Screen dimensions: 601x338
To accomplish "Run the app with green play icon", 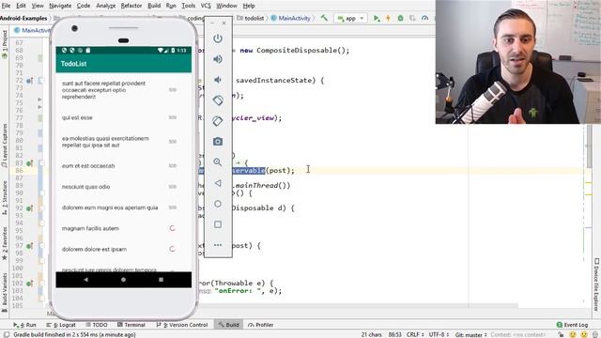I will coord(377,18).
